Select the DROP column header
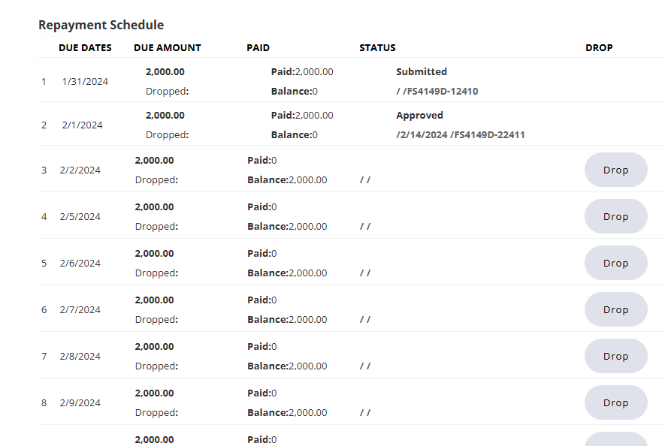This screenshot has width=665, height=446. [x=599, y=47]
